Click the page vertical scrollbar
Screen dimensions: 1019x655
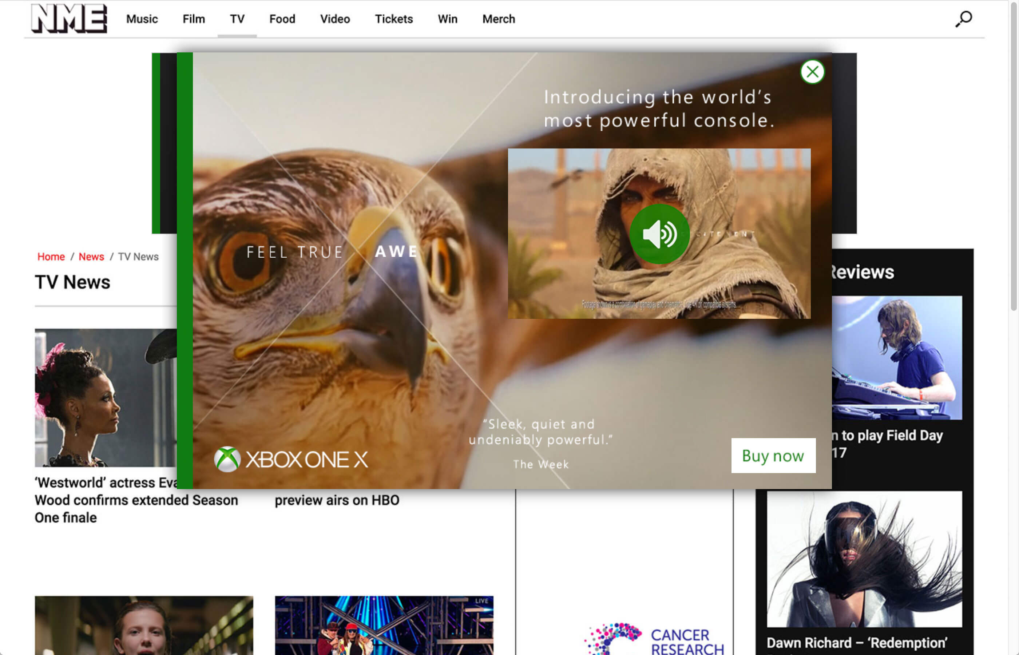click(1014, 156)
